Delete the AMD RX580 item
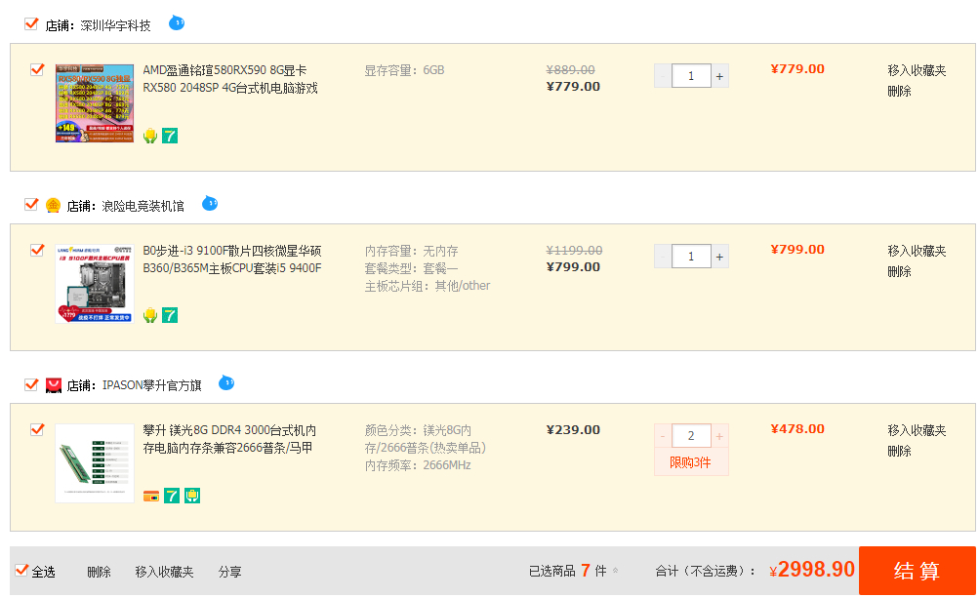Viewport: 979px width, 598px height. pos(899,91)
